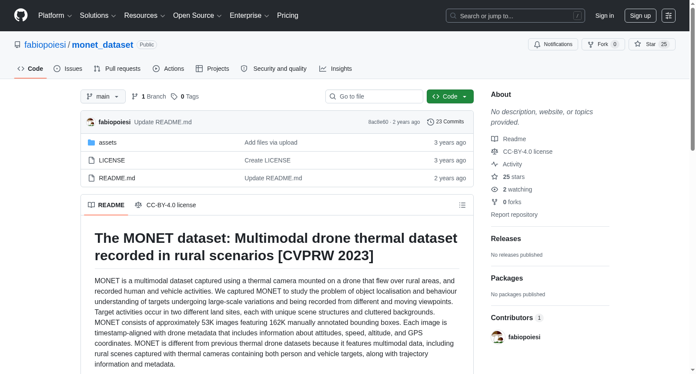Select the README tab

(106, 205)
